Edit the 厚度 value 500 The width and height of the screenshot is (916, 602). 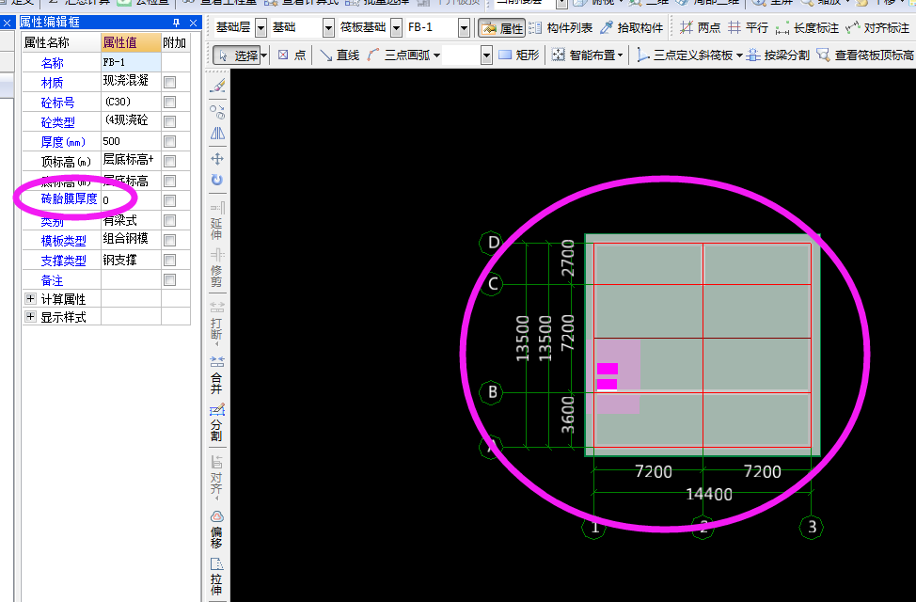click(131, 141)
